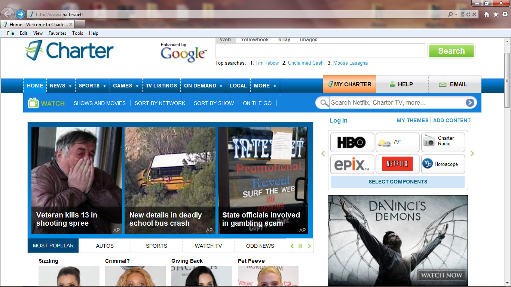Advance to next news category in carousel
This screenshot has height=287, width=511.
point(309,246)
